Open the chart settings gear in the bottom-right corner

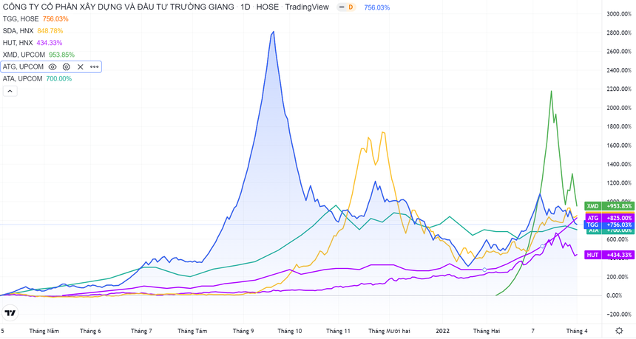coord(618,332)
